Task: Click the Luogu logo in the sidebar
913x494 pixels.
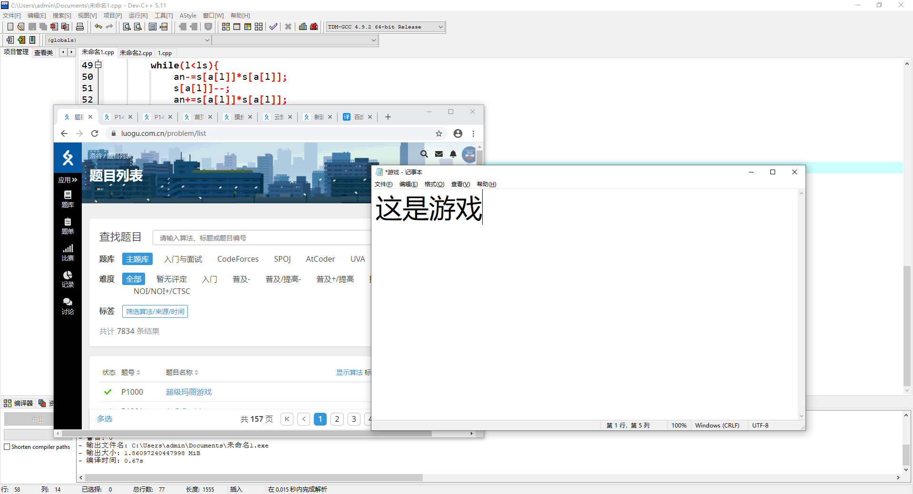Action: coord(68,158)
